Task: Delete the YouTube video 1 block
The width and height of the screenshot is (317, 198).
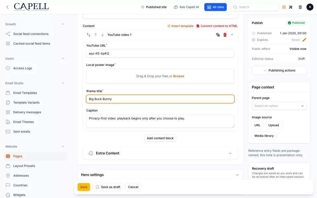Action: coord(225,35)
